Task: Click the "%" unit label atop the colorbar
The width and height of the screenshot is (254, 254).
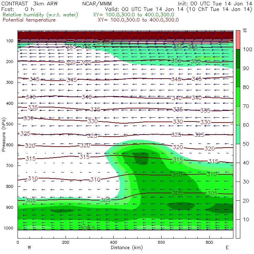Action: click(x=245, y=30)
